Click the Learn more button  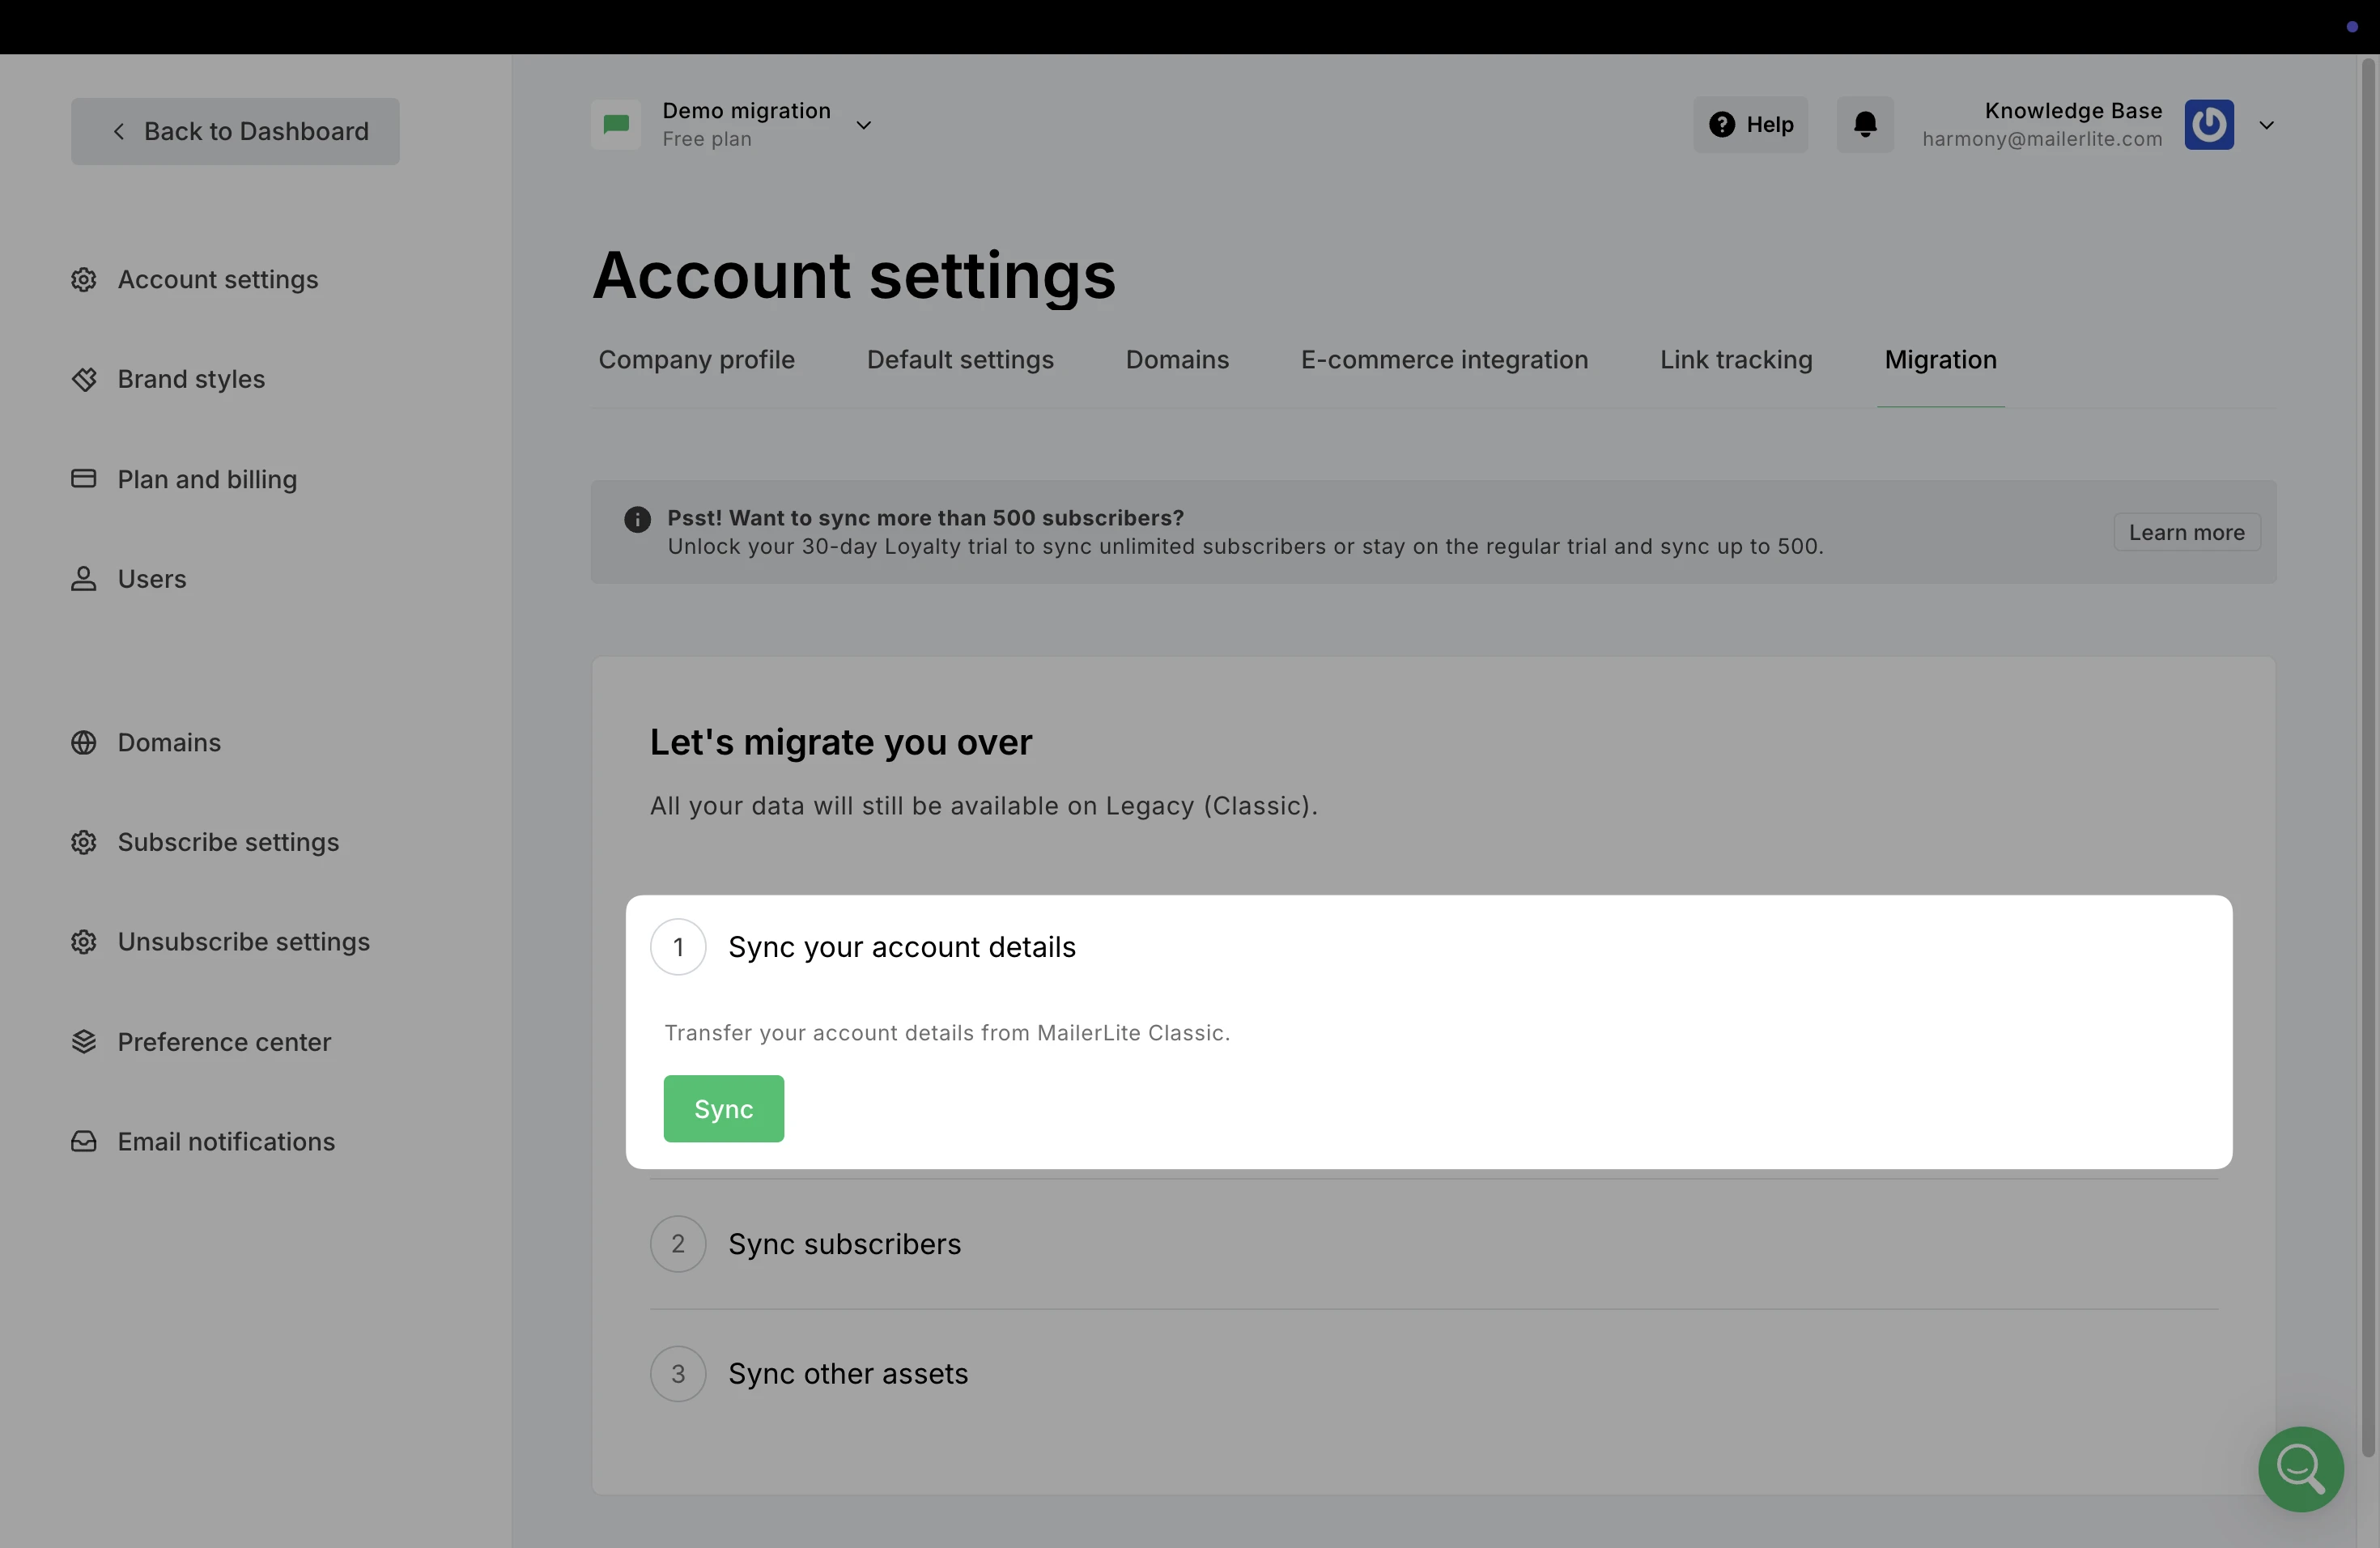2187,533
